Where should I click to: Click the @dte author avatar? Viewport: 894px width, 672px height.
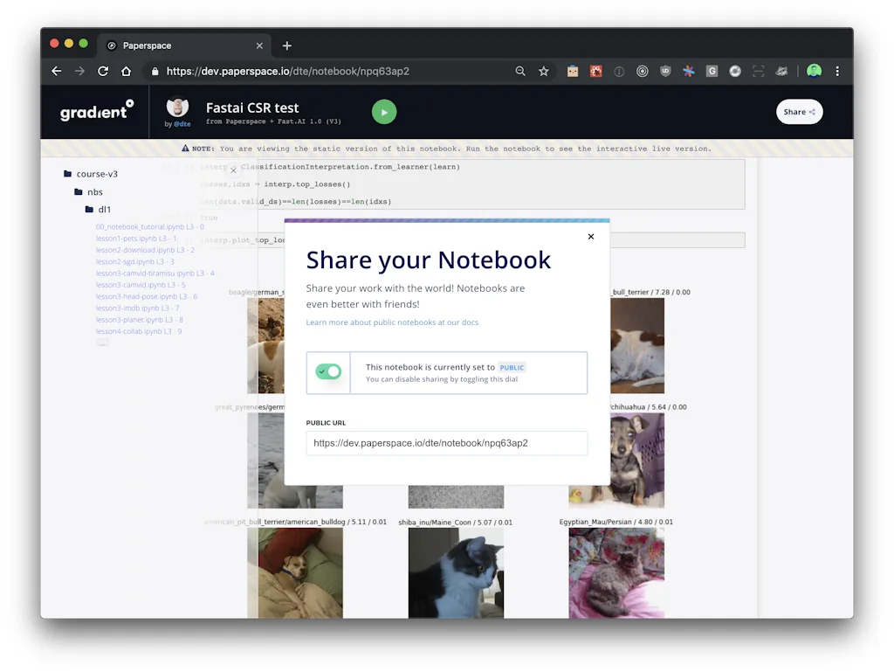177,108
